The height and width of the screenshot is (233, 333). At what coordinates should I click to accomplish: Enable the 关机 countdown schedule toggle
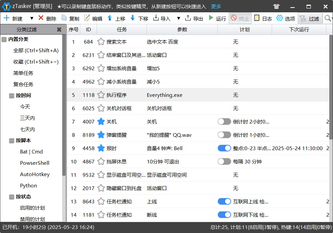[x=224, y=121]
